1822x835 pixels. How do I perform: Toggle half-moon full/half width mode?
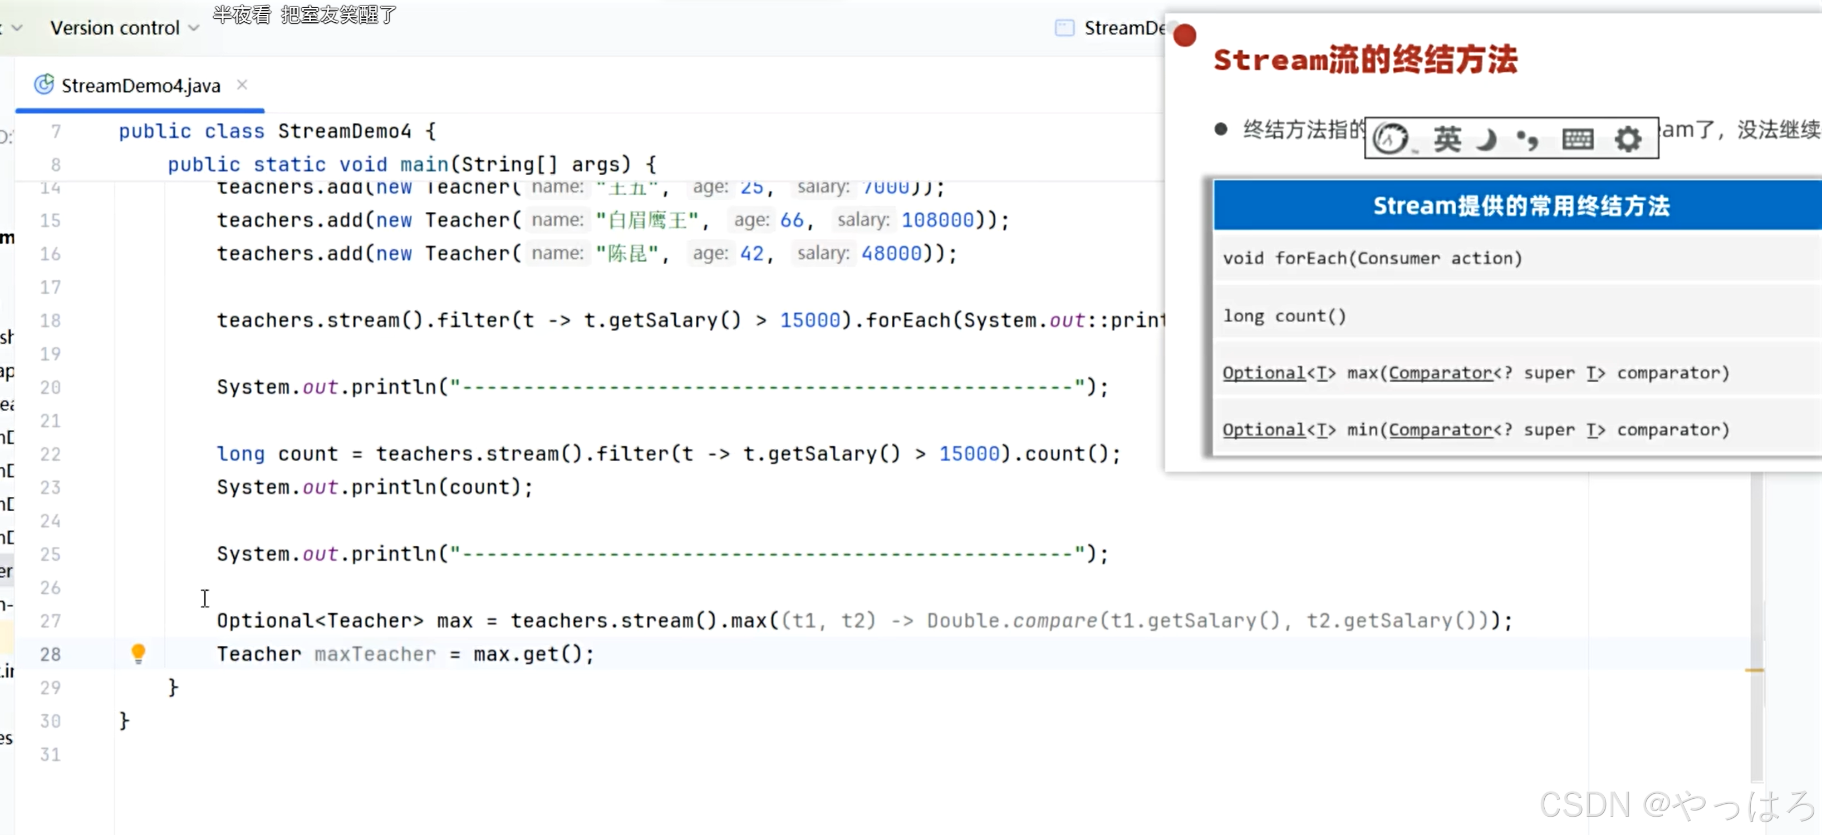pyautogui.click(x=1487, y=139)
